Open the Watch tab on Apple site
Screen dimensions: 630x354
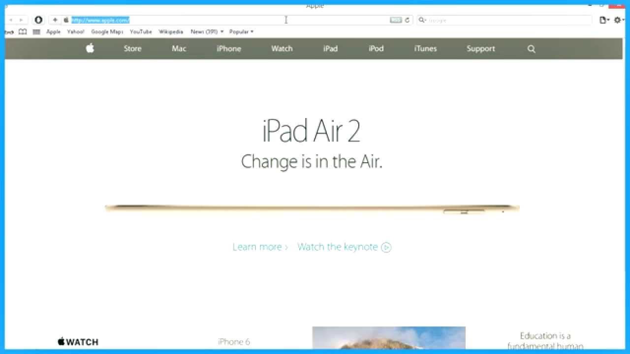click(x=282, y=49)
